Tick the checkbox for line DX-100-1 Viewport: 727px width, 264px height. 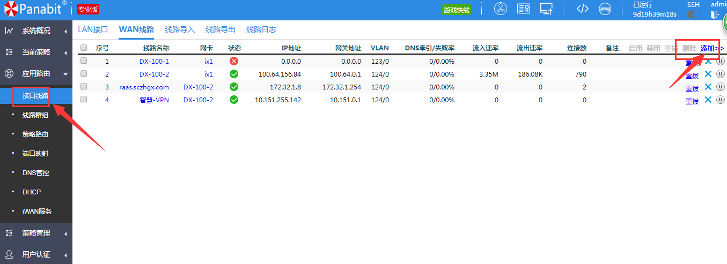84,61
